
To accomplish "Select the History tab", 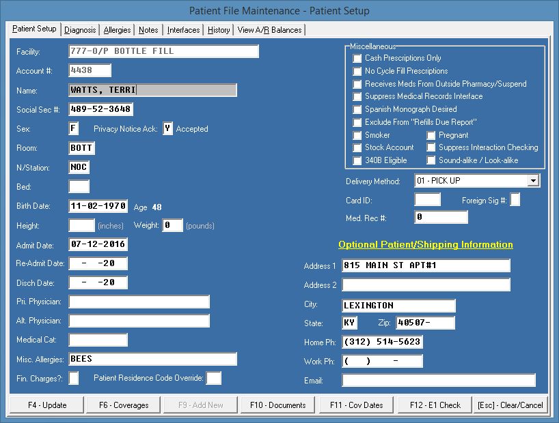I will pos(219,30).
